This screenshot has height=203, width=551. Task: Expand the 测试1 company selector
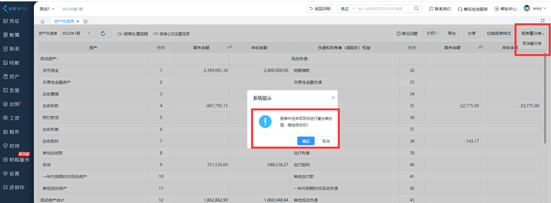point(47,9)
